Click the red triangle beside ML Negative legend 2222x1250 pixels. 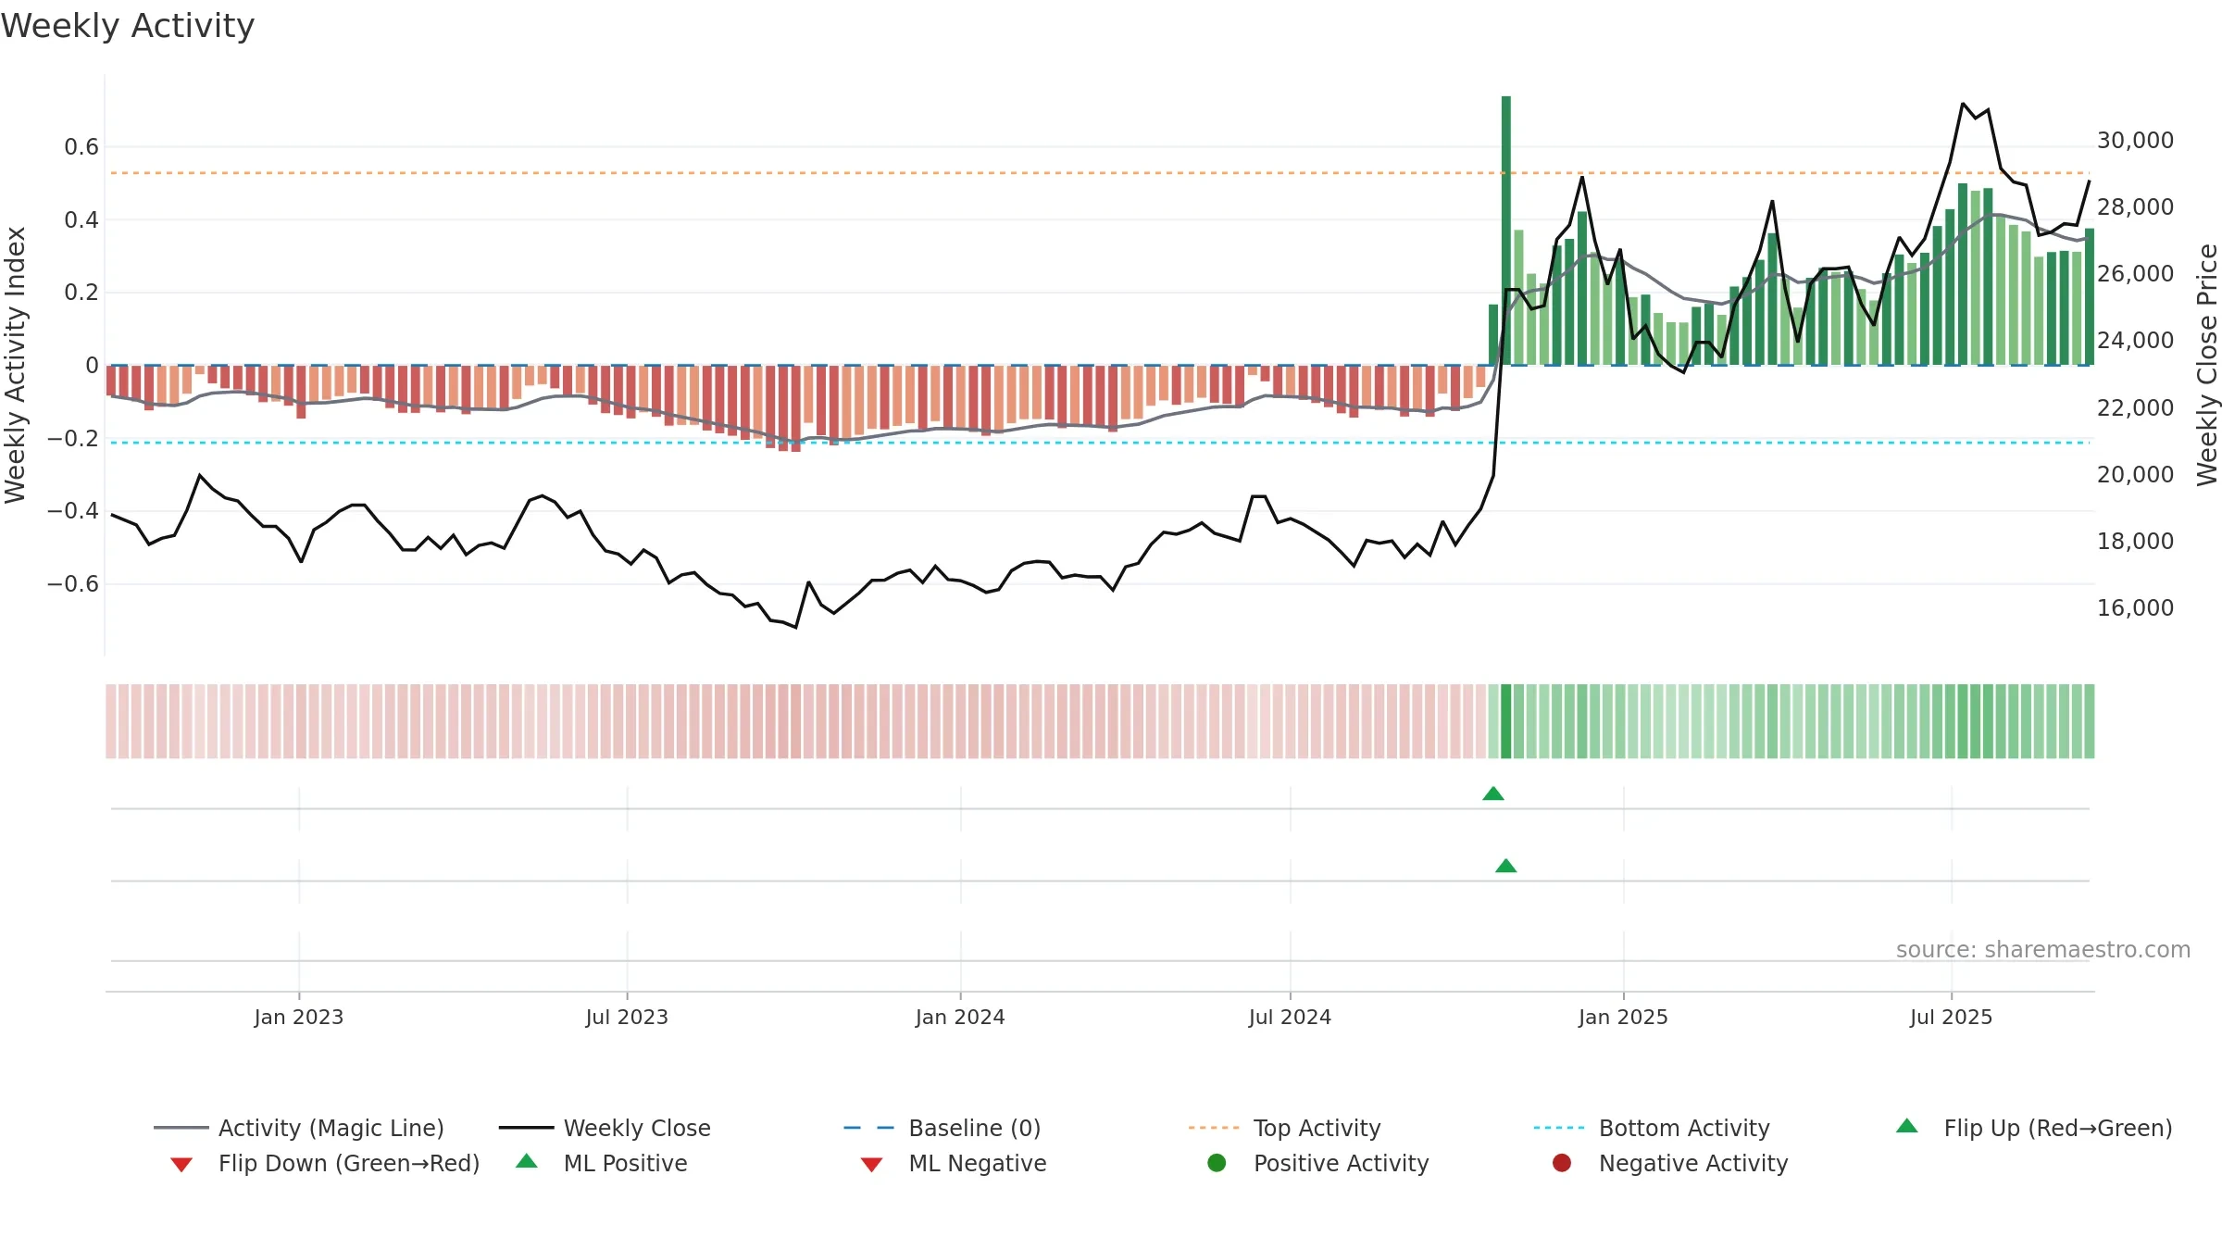pyautogui.click(x=871, y=1165)
